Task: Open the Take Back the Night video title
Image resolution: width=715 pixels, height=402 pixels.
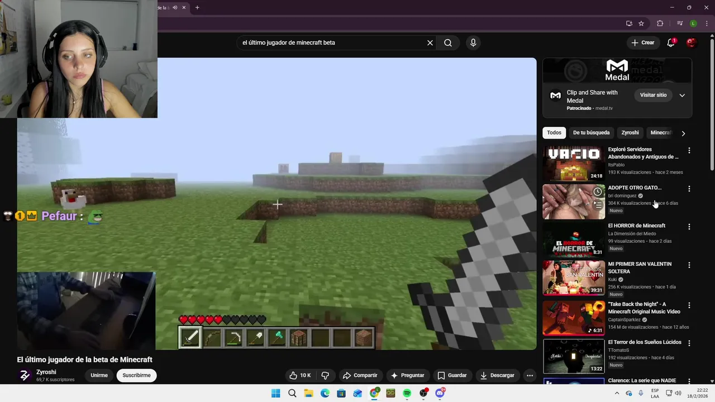Action: pos(644,308)
